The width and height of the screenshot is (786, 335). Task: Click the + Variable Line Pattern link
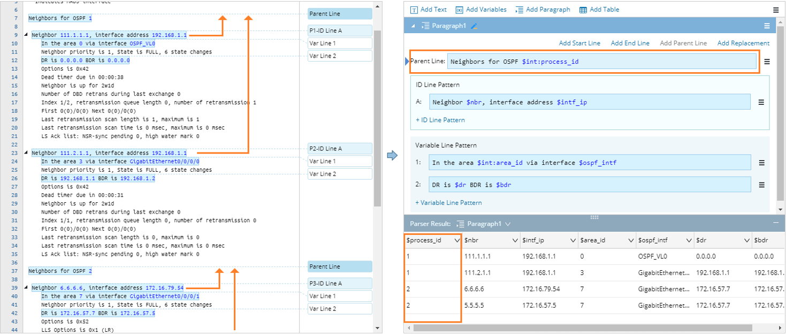448,203
